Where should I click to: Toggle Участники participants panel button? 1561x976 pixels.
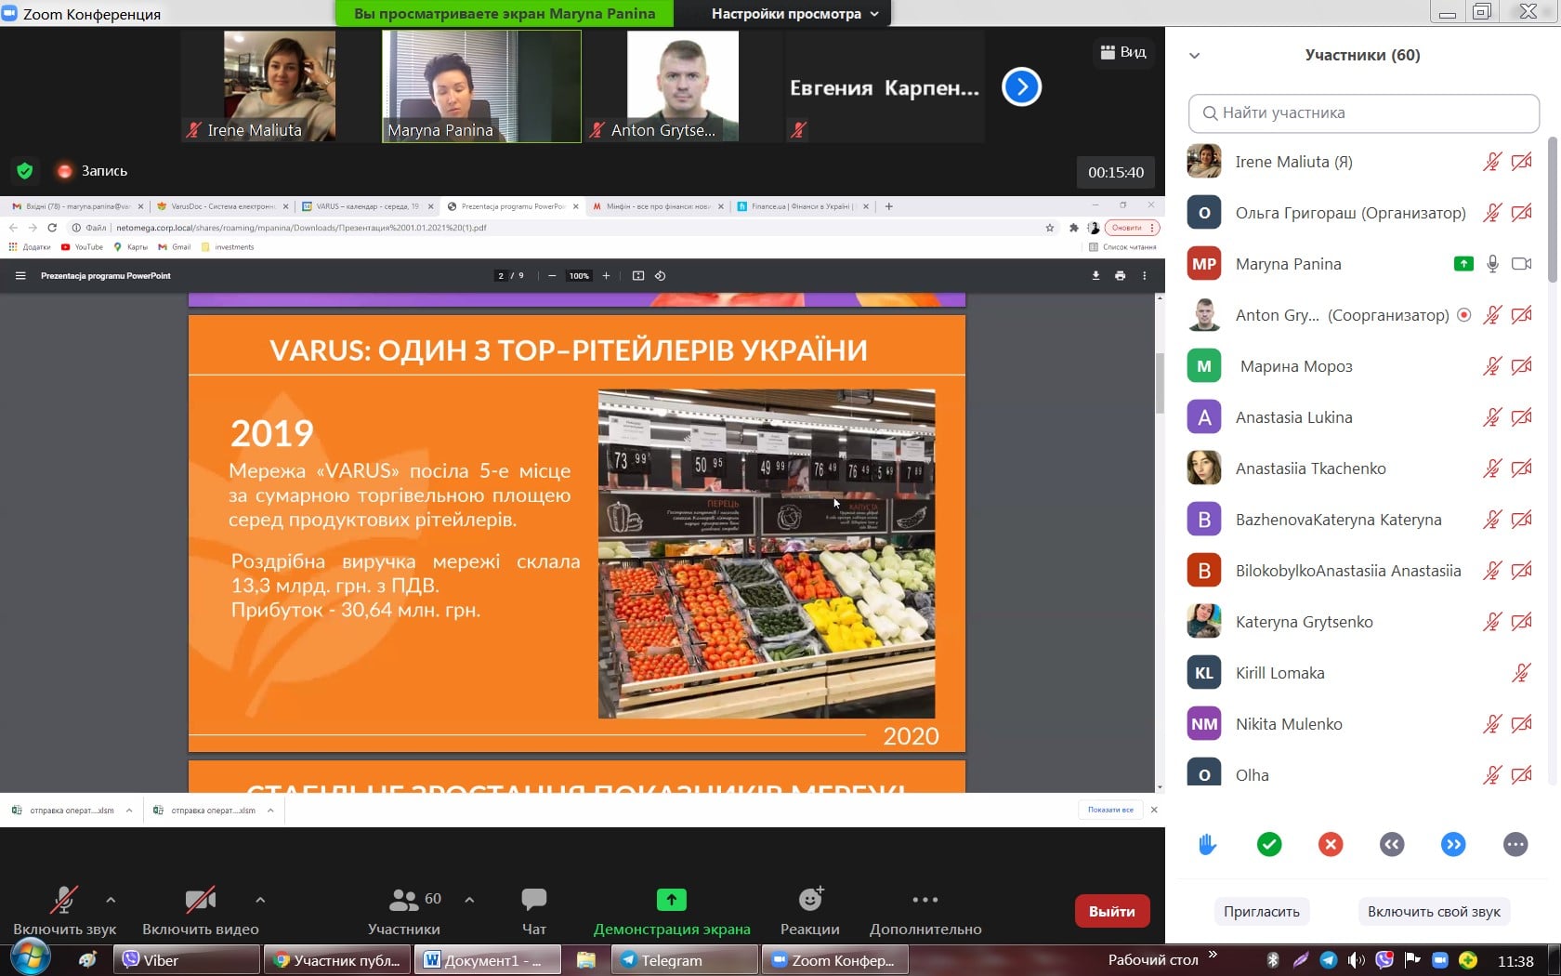[x=404, y=911]
